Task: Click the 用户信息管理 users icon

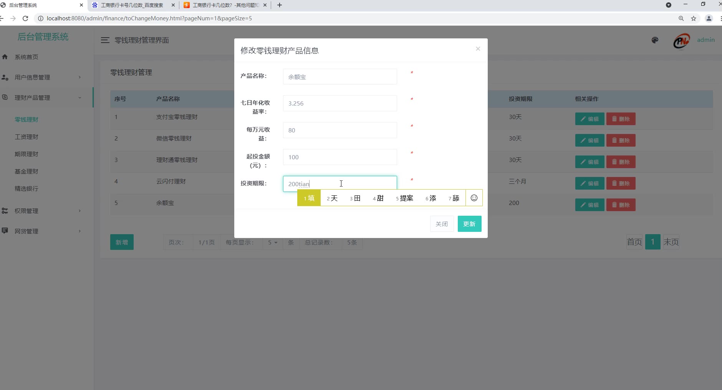Action: pyautogui.click(x=5, y=77)
